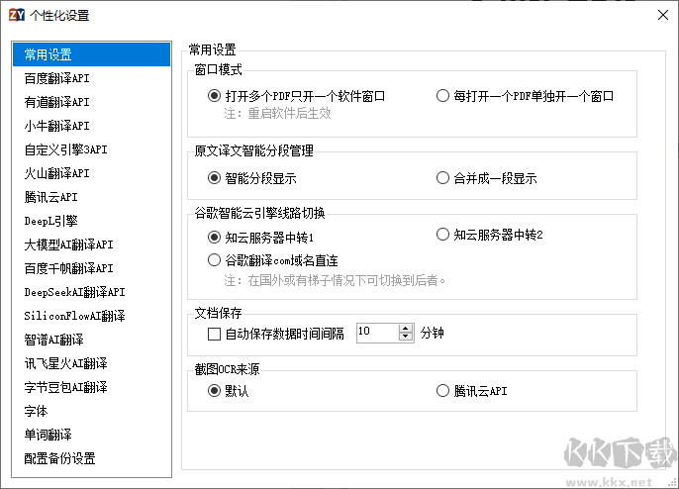Select SiliconFlowAI翻译 in sidebar
Viewport: 679px width, 489px height.
(x=92, y=316)
